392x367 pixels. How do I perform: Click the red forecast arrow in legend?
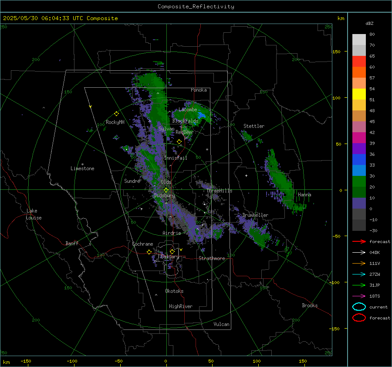pos(359,241)
